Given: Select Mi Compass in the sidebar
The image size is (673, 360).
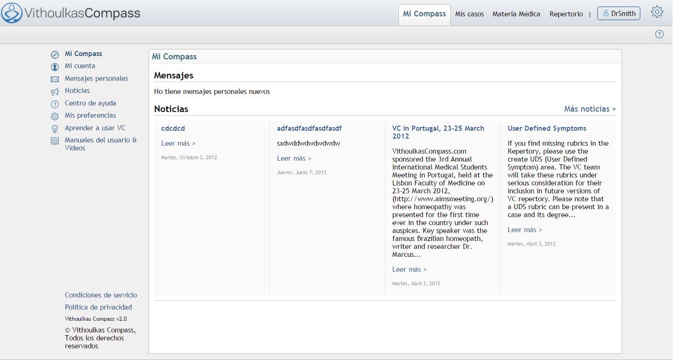Looking at the screenshot, I should coord(84,54).
